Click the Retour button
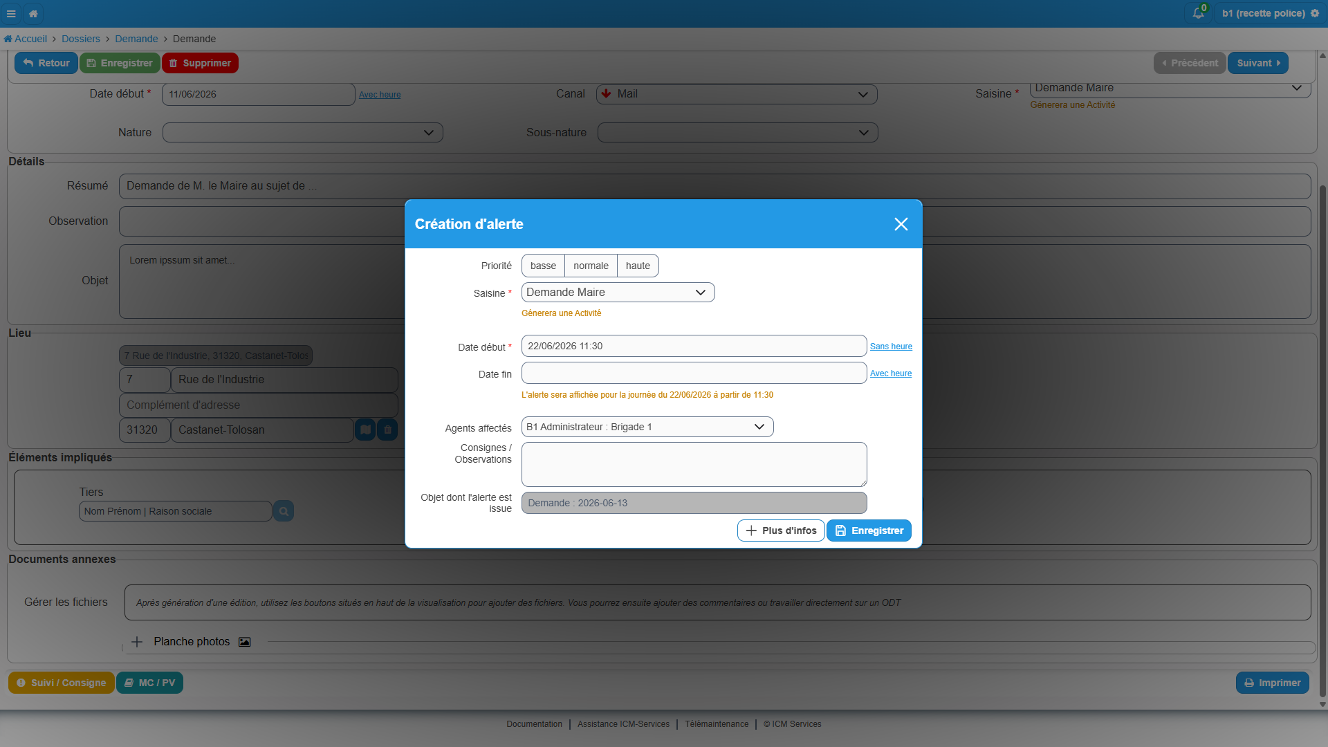 (x=46, y=63)
